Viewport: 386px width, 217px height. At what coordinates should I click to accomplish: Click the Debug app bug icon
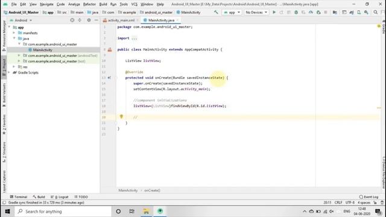tap(296, 12)
